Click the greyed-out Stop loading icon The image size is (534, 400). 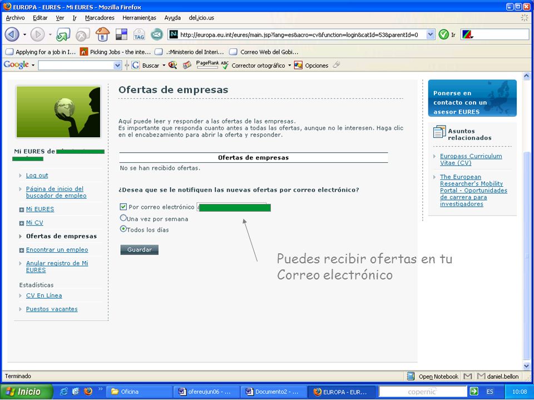point(82,34)
